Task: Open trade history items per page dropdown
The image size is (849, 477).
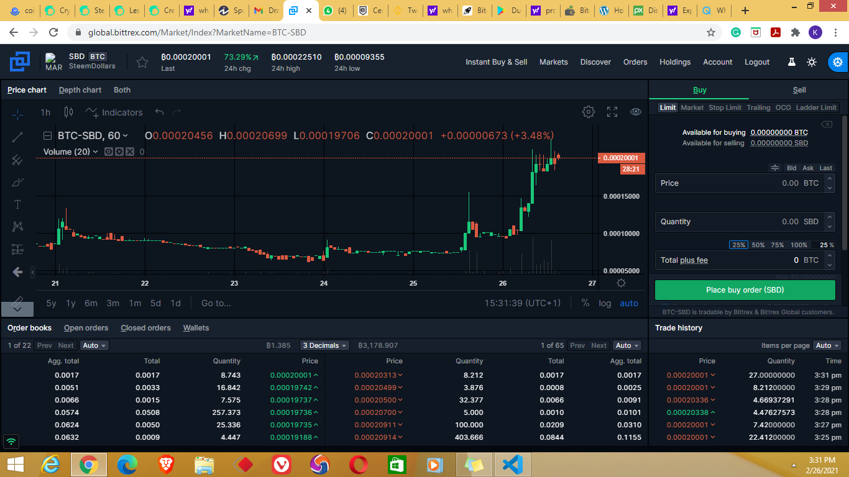Action: tap(827, 345)
